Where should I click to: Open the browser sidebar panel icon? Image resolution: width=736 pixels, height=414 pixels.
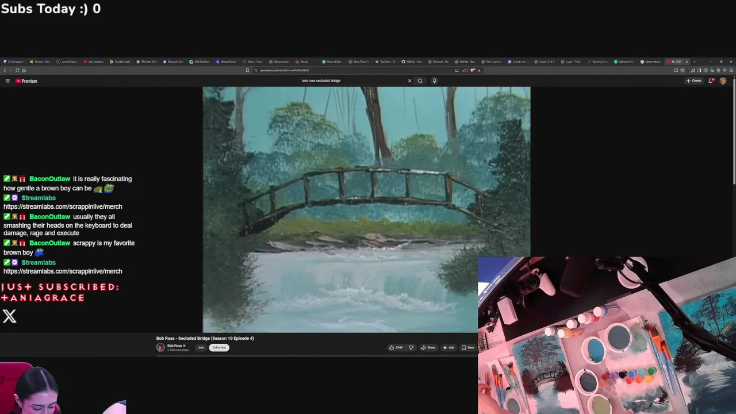699,70
